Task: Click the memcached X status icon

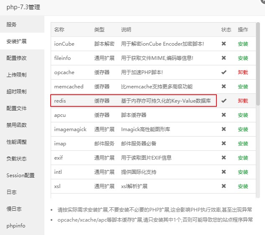Action: point(224,86)
